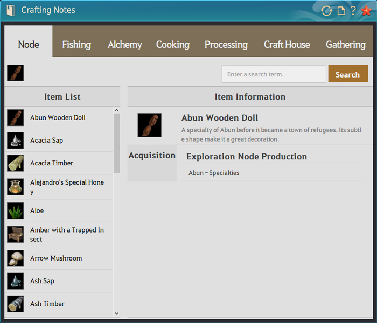Click the item list scroll down arrow

click(x=117, y=313)
